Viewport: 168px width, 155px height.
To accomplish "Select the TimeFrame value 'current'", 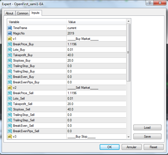I will click(95, 28).
